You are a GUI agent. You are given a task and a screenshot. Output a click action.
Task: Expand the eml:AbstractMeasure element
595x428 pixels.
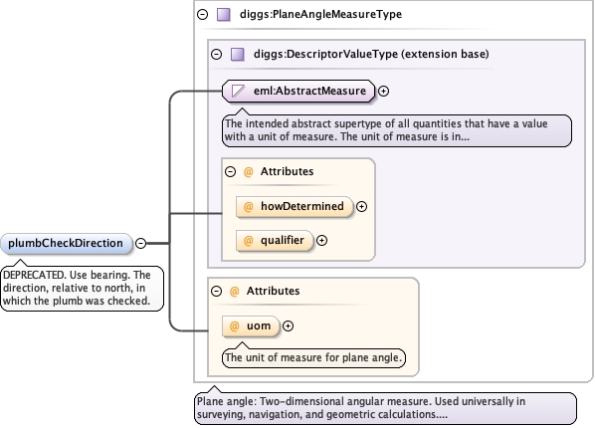pyautogui.click(x=384, y=92)
